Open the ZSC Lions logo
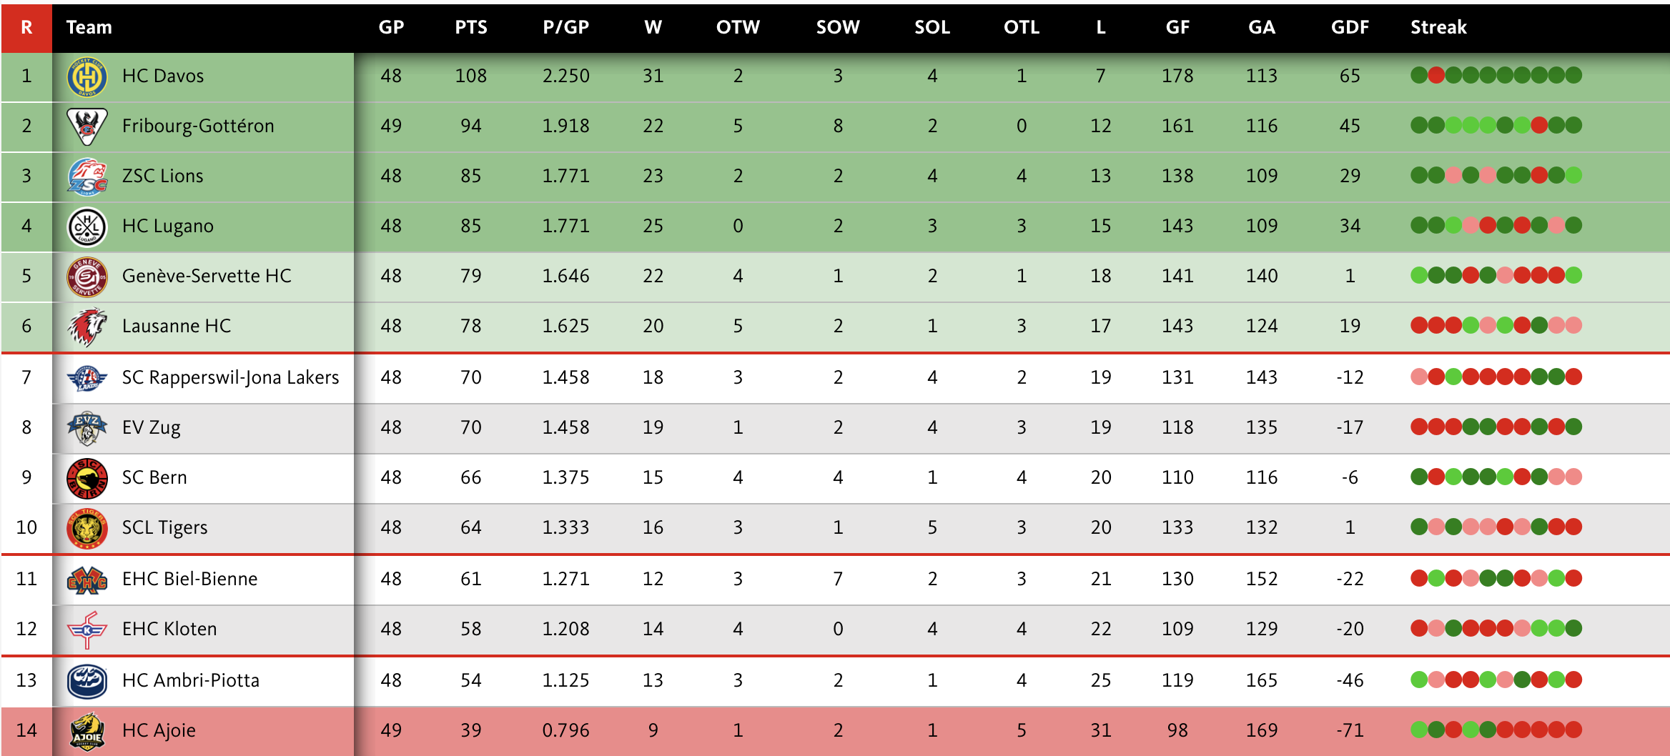Viewport: 1670px width, 756px height. [87, 176]
